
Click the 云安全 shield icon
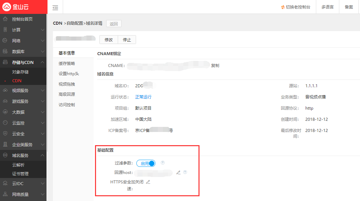pyautogui.click(x=5, y=133)
